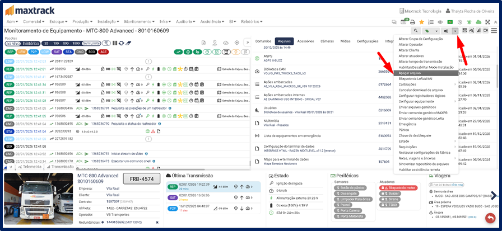Open the green tag dropdown arrow
502x231 pixels.
pyautogui.click(x=436, y=31)
